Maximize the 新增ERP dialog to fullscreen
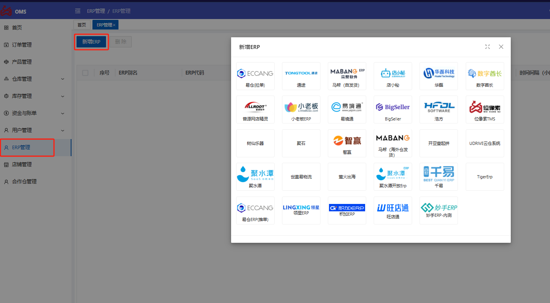Screen dimensions: 550x303 487,47
